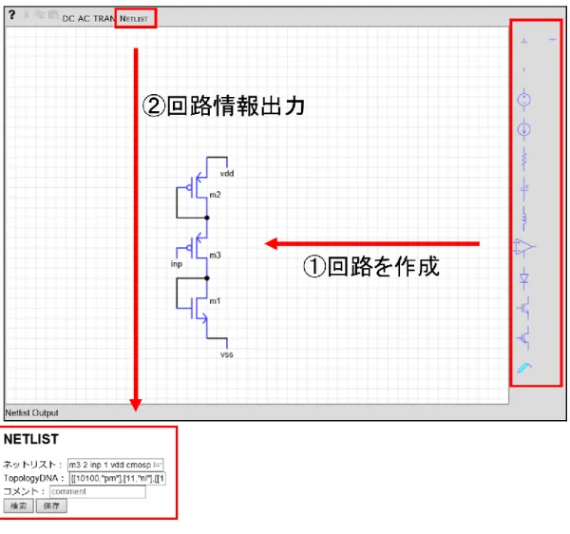Select the inductor part
This screenshot has height=534, width=570.
(x=523, y=219)
